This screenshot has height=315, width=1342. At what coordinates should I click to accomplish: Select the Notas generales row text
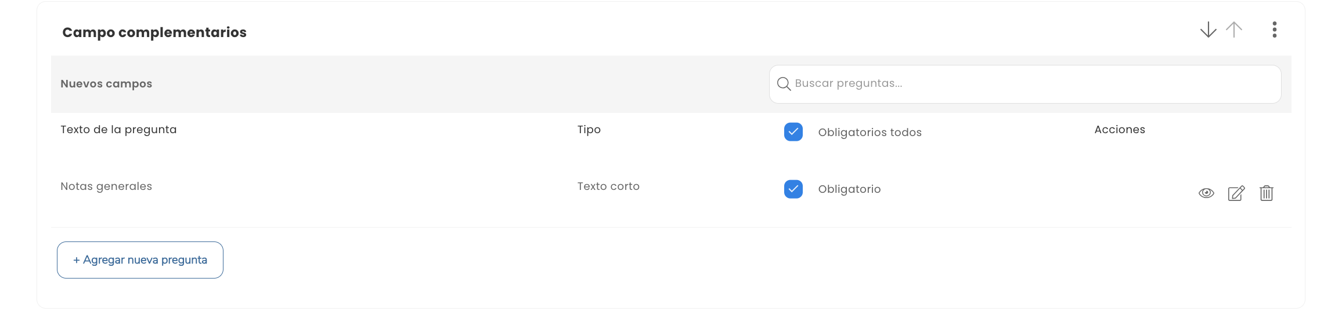pos(106,186)
